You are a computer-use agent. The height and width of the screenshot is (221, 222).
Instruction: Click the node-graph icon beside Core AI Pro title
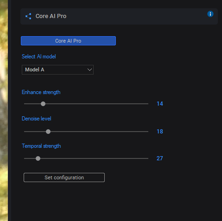(28, 16)
